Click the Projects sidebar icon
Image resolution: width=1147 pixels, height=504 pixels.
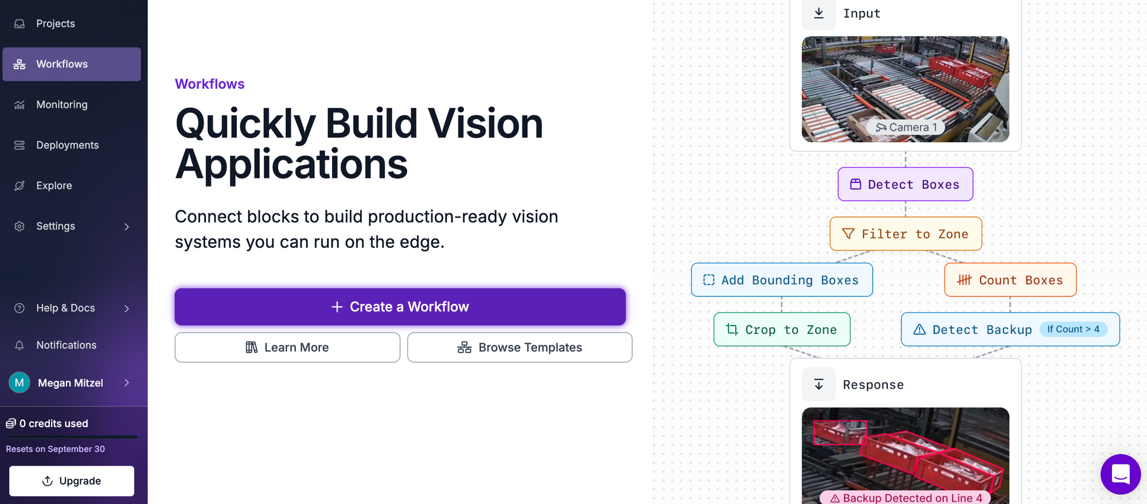click(19, 24)
